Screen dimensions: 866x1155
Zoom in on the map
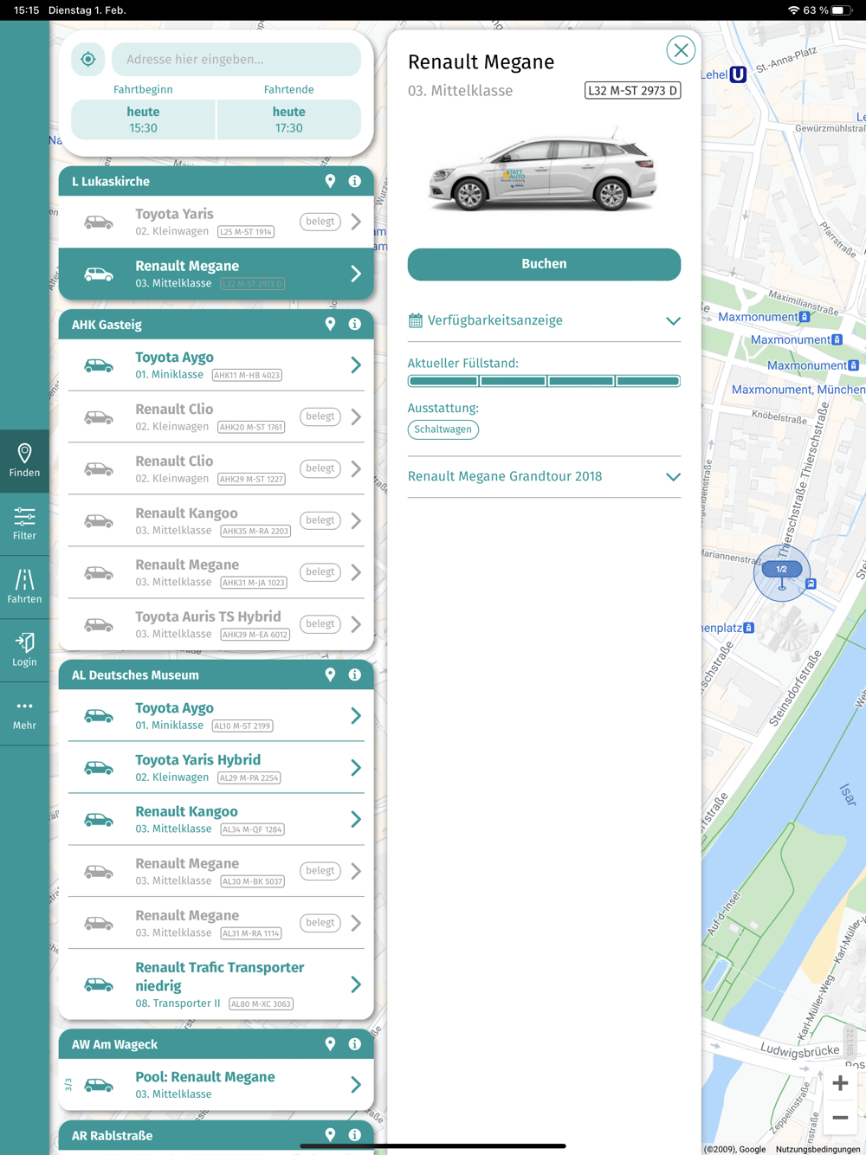(840, 1083)
